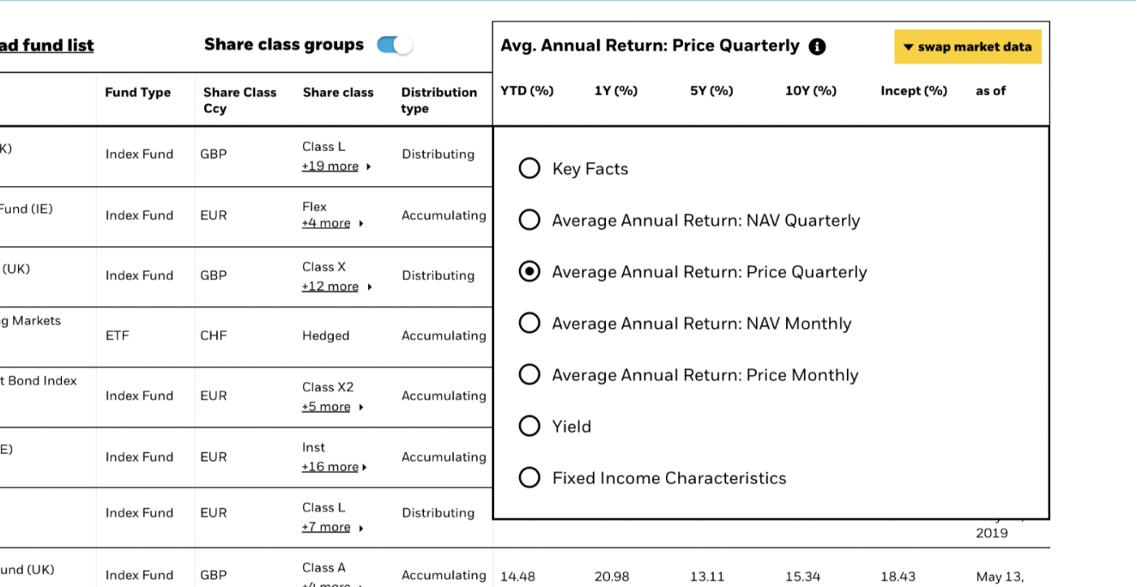The width and height of the screenshot is (1137, 587).
Task: Expand Class L +19 more share classes
Action: click(x=336, y=166)
